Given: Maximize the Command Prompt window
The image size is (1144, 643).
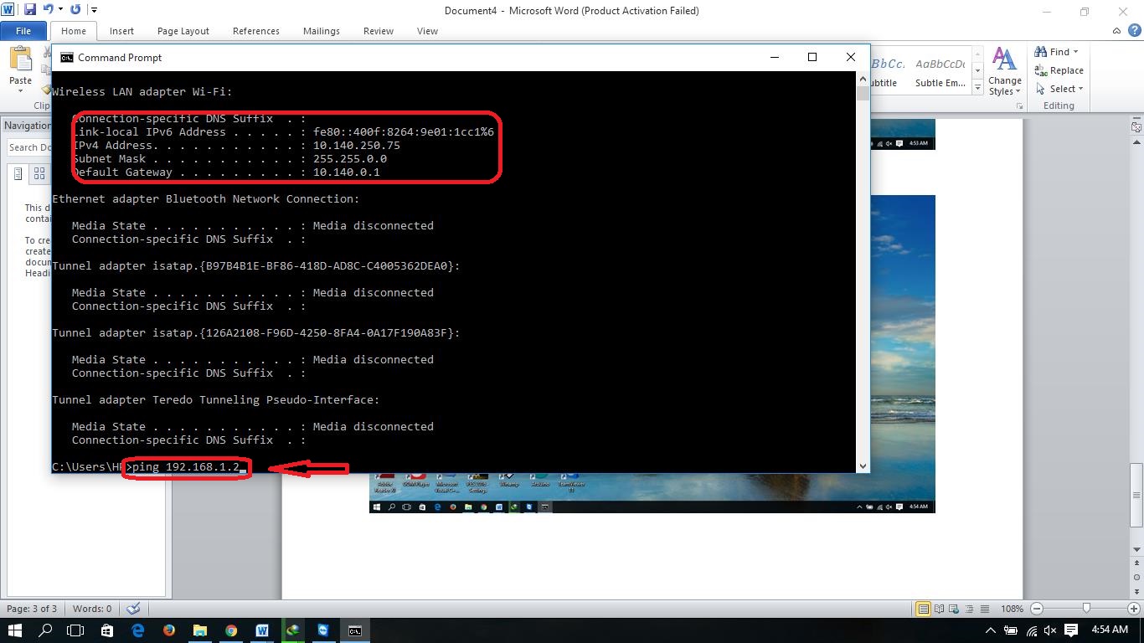Looking at the screenshot, I should [x=812, y=57].
